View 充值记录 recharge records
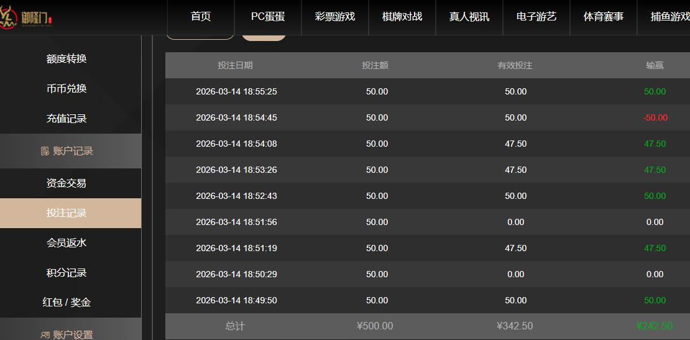Viewport: 690px width, 340px height. pos(67,118)
